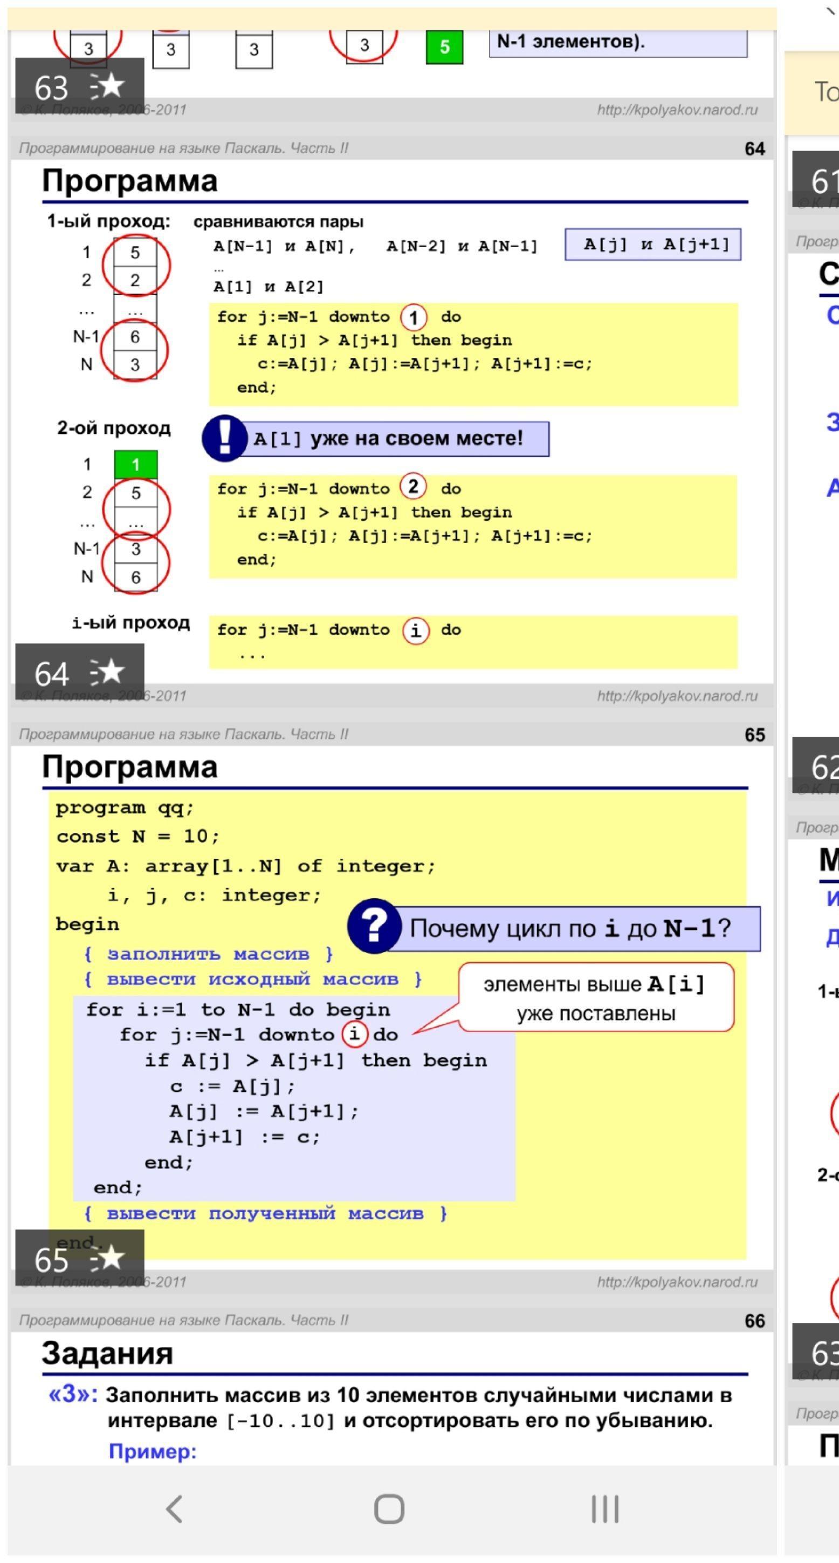Screen dimensions: 839x1563
Task: Tap the green box with number 5
Action: [444, 47]
